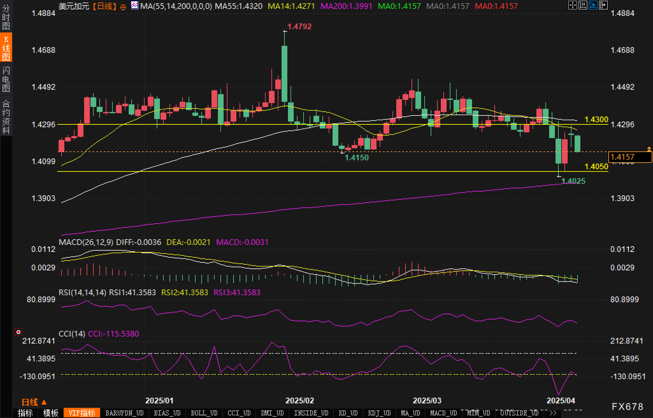The height and width of the screenshot is (418, 653).
Task: Click the 指标 button in bottom bar
Action: (25, 413)
